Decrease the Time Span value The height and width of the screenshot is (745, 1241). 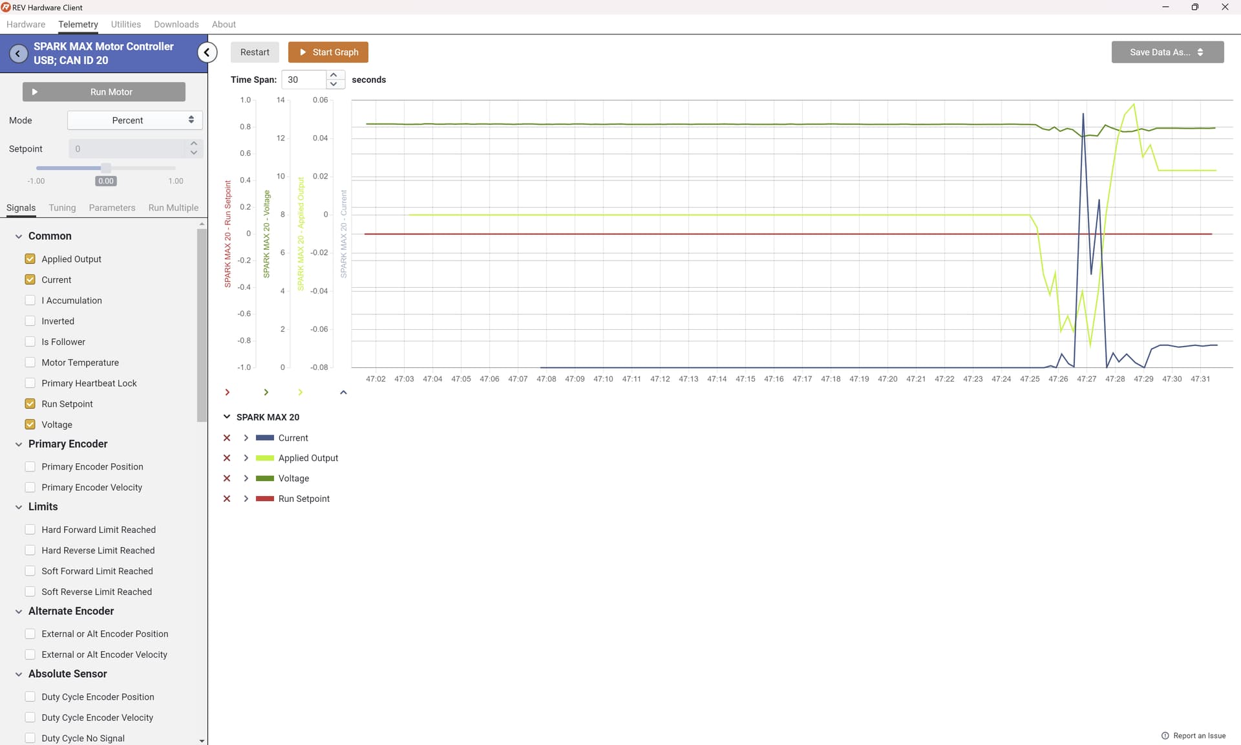(334, 84)
